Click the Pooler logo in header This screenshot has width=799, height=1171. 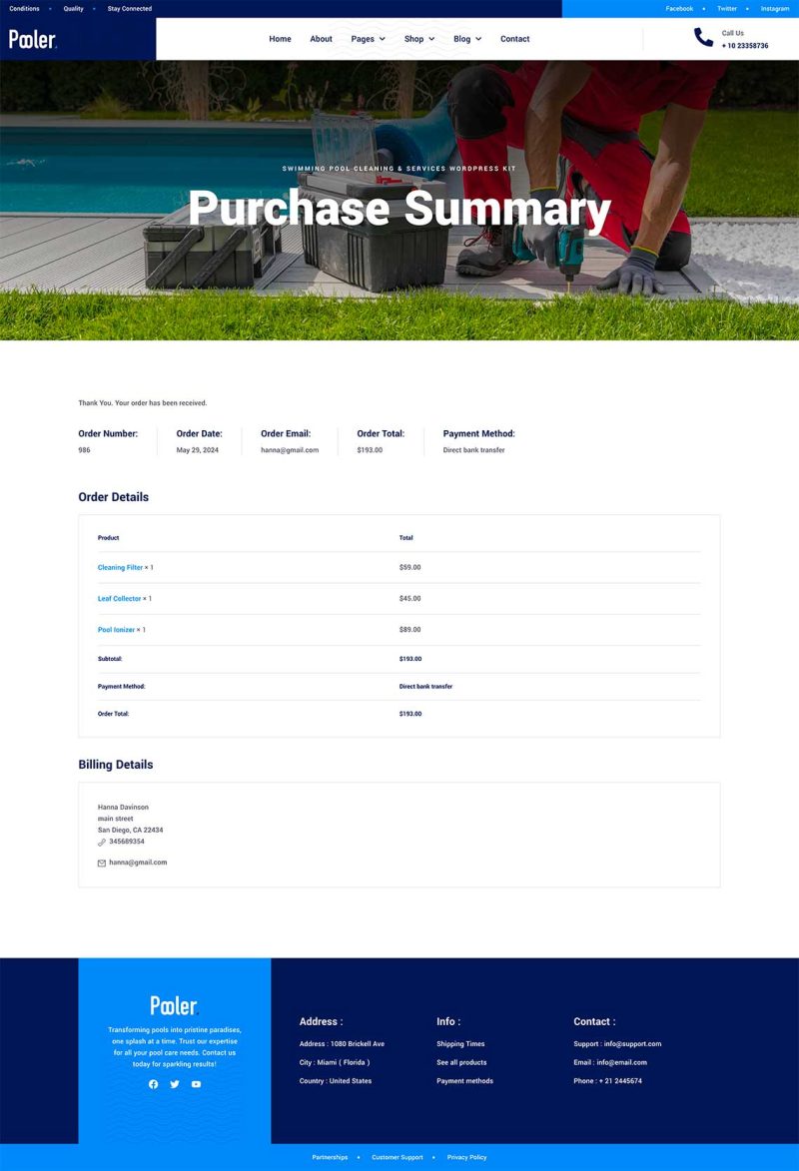pyautogui.click(x=33, y=39)
